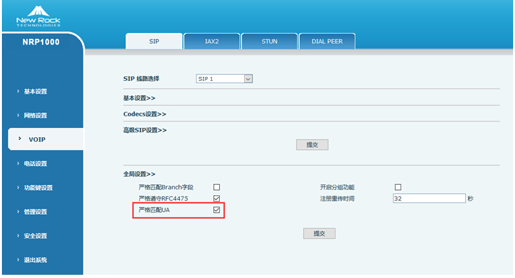Open the SIP 1 line dropdown
The height and width of the screenshot is (278, 515).
coord(224,79)
